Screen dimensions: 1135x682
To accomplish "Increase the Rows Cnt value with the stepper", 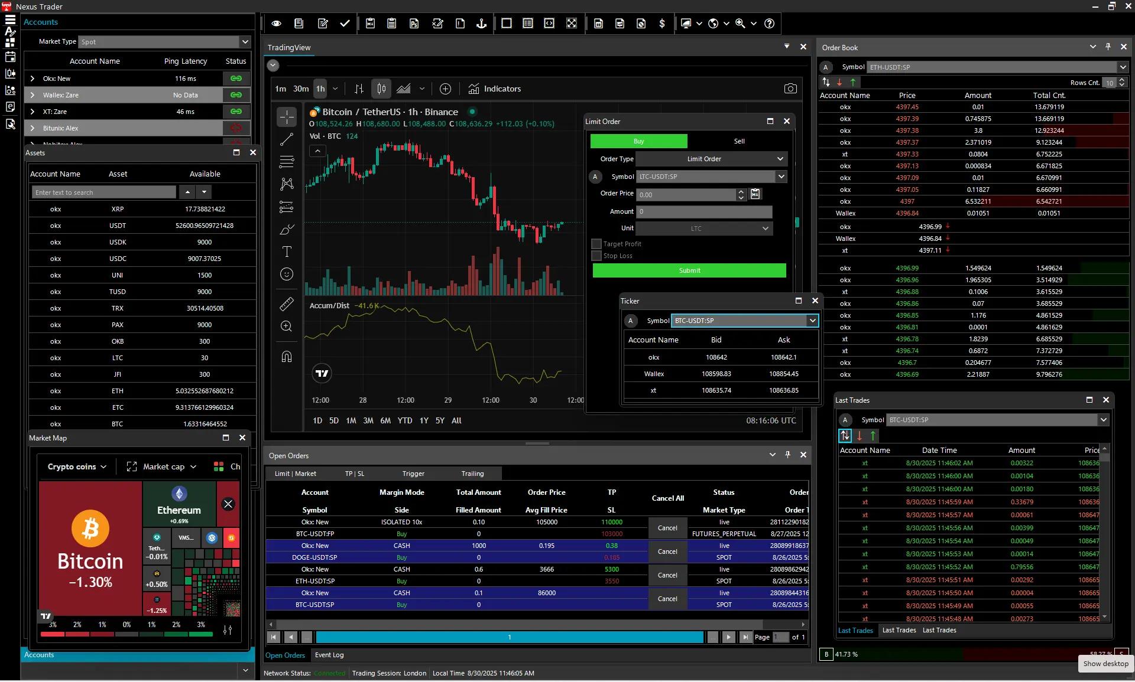I will click(1121, 79).
